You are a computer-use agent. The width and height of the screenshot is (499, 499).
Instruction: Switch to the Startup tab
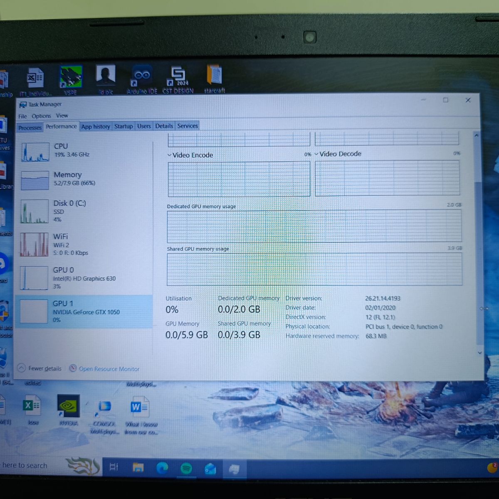tap(124, 126)
